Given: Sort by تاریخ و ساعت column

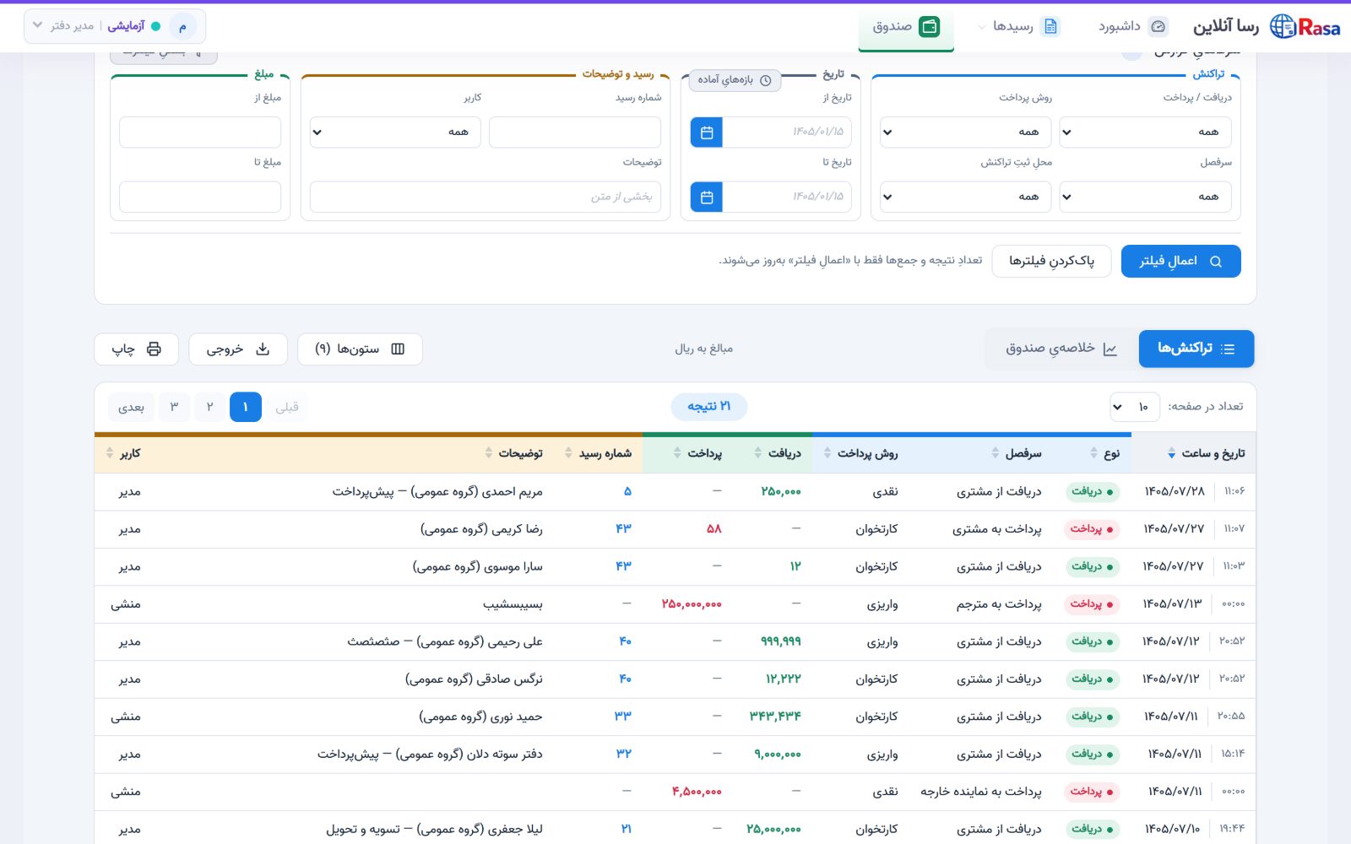Looking at the screenshot, I should tap(1206, 454).
